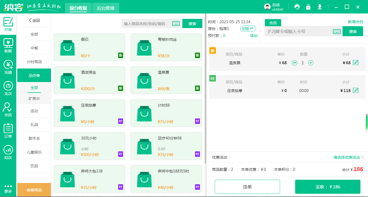Click the member card number input field
The height and width of the screenshot is (197, 368).
pyautogui.click(x=298, y=31)
